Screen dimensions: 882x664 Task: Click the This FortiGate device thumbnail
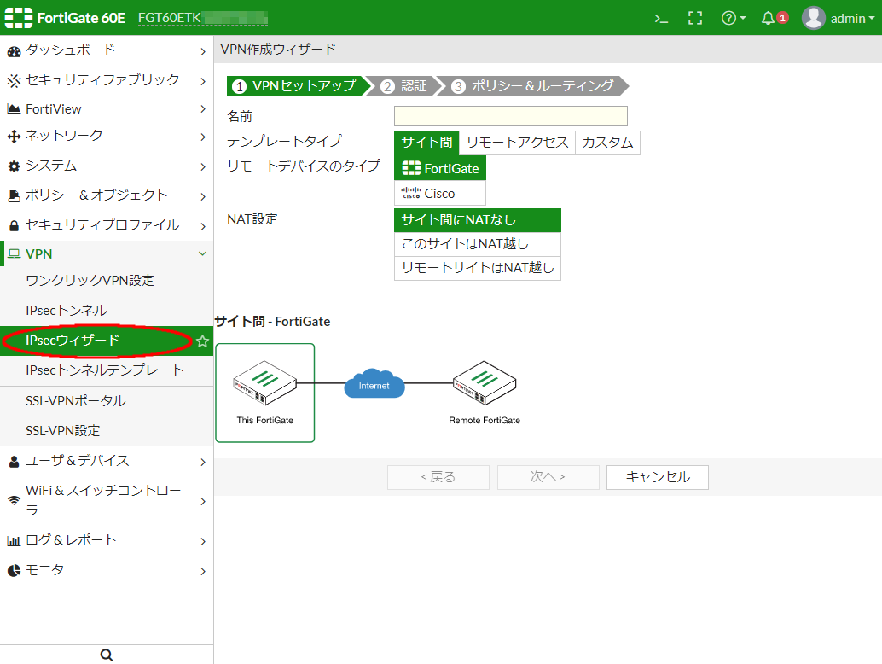coord(264,393)
